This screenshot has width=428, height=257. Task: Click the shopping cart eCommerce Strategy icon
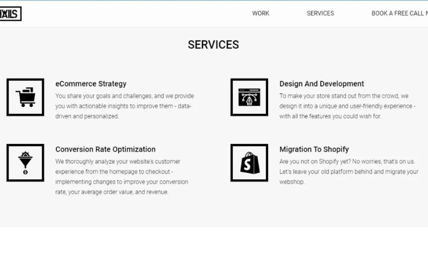coord(25,97)
